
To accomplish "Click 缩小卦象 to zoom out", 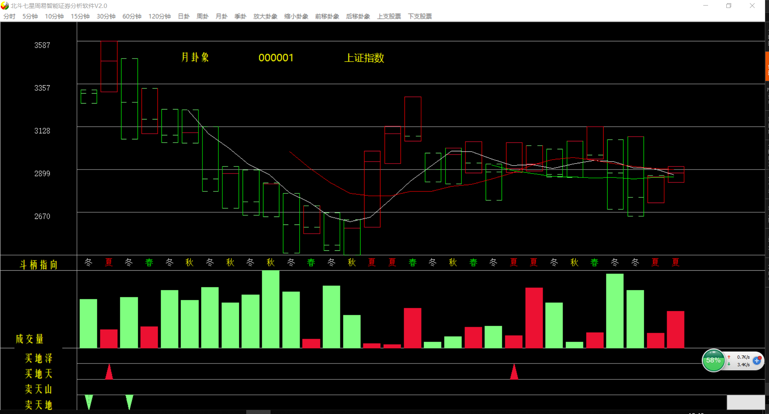I will pos(296,16).
